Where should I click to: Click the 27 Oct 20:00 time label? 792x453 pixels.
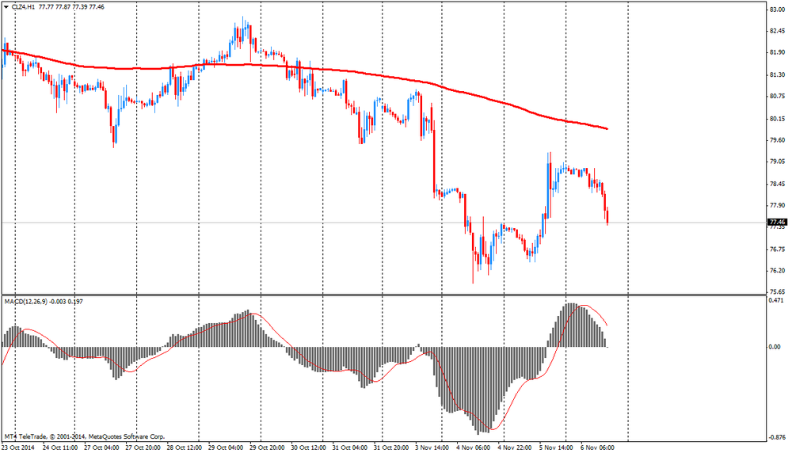coord(143,447)
